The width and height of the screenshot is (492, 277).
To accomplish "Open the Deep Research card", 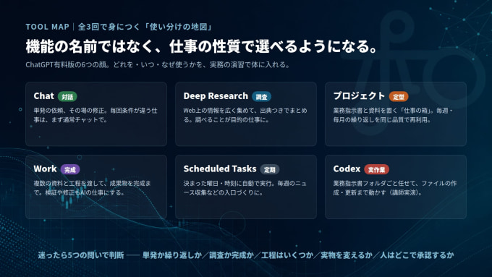I will [246, 114].
